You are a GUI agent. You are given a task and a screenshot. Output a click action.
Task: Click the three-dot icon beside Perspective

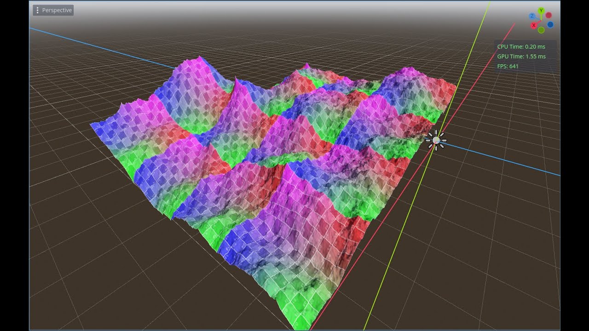[37, 10]
